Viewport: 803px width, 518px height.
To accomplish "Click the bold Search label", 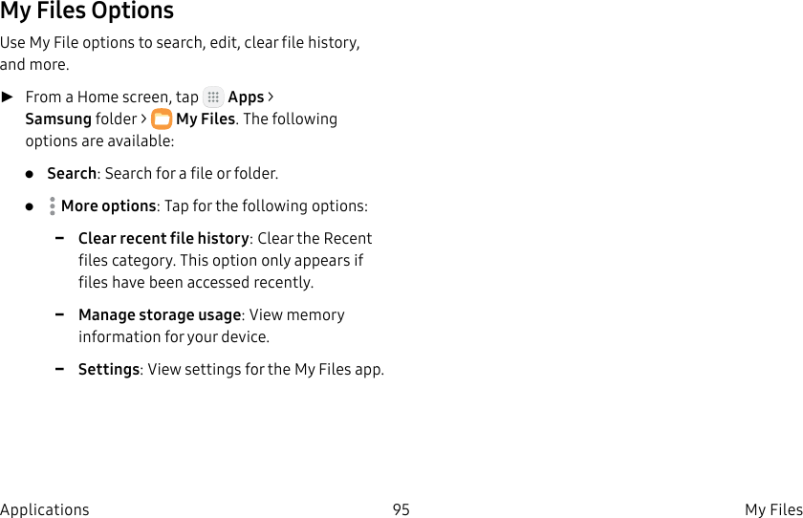I will tap(72, 174).
